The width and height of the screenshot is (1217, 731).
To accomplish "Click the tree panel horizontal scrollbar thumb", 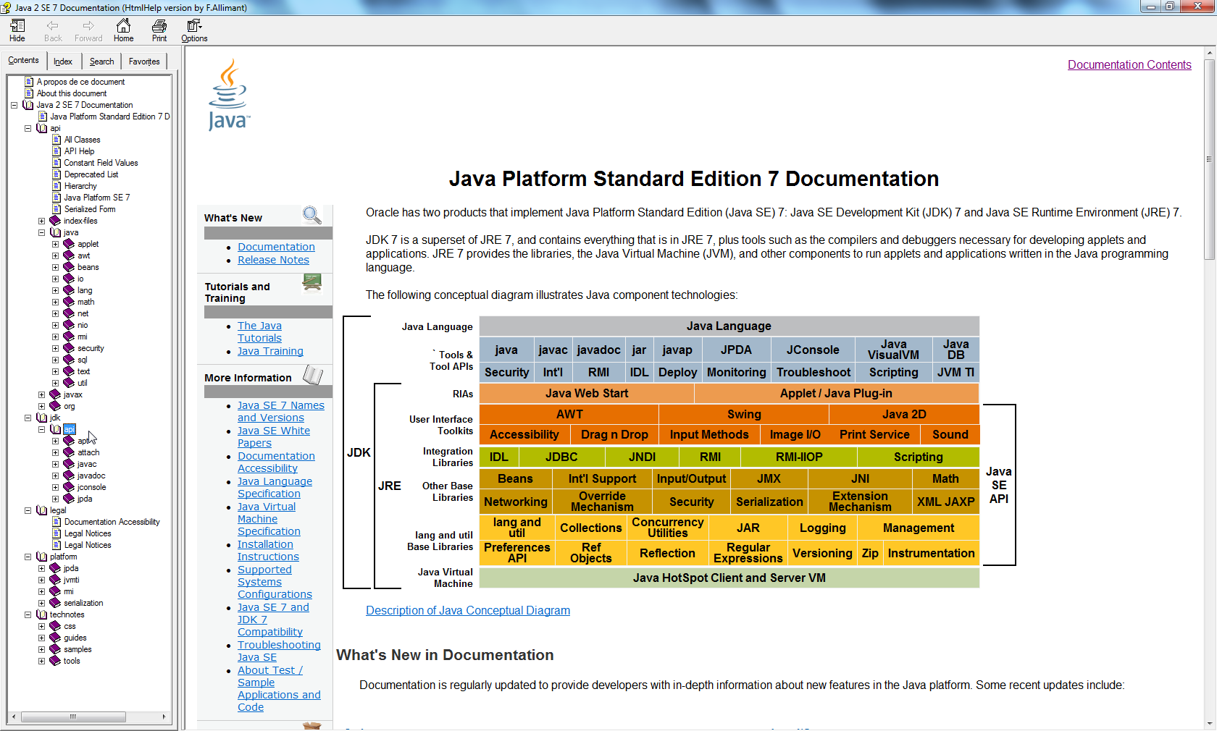I will 73,717.
